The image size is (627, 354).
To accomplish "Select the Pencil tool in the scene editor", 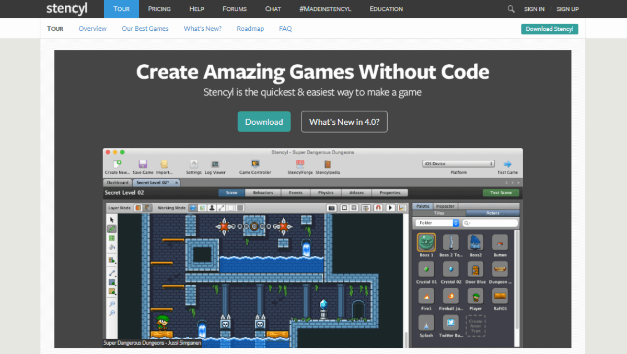I will coord(111,229).
